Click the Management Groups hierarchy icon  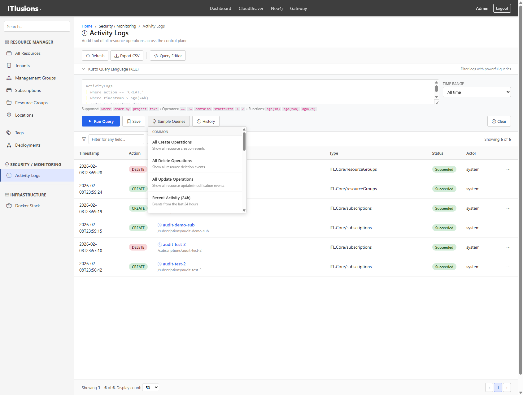pos(9,78)
